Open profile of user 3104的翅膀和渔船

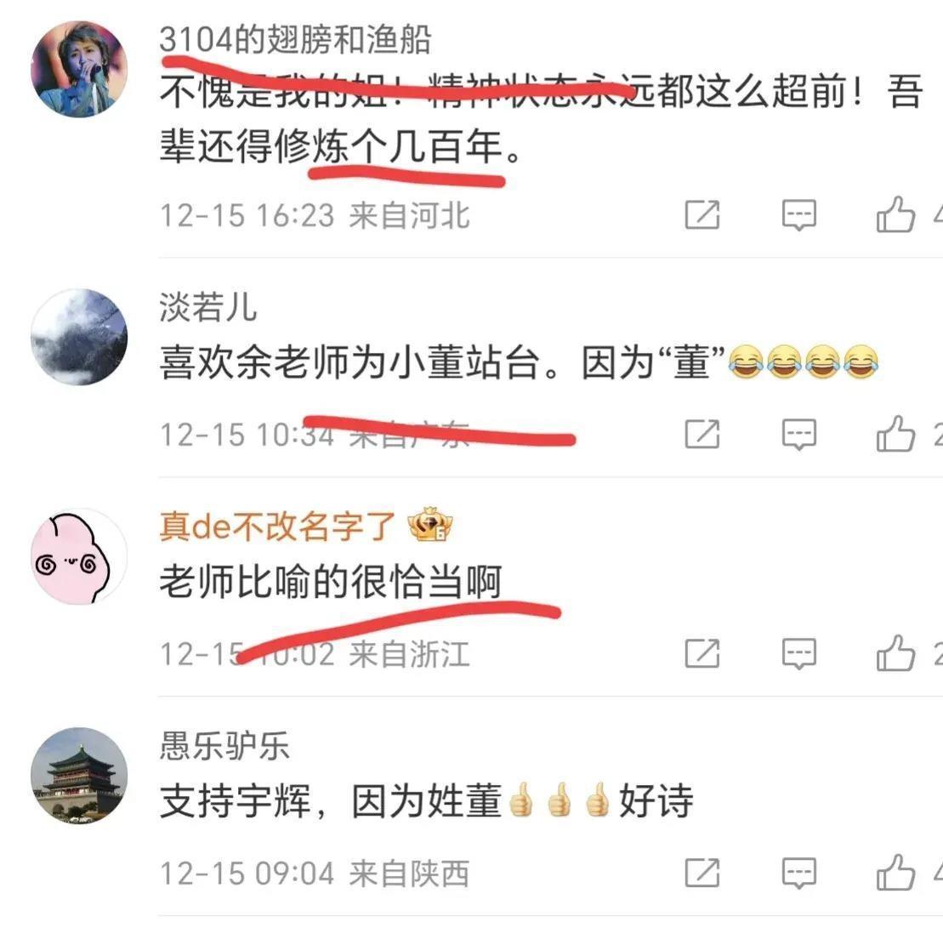point(295,40)
